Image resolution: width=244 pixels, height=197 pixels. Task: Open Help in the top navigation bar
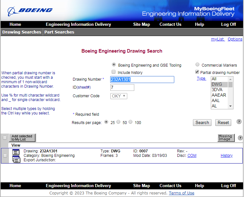click(199, 25)
